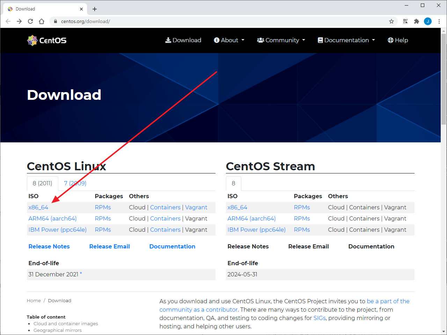Open the Chrome profile avatar J
This screenshot has height=335, width=447.
[x=428, y=21]
